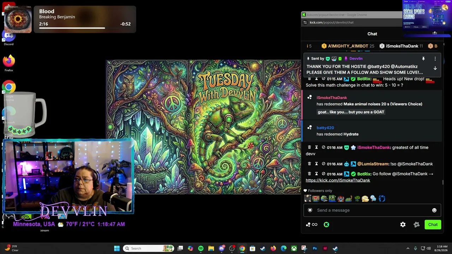Screen dimensions: 452x254
Task: Insert the yellow duck emote
Action: [x=365, y=199]
